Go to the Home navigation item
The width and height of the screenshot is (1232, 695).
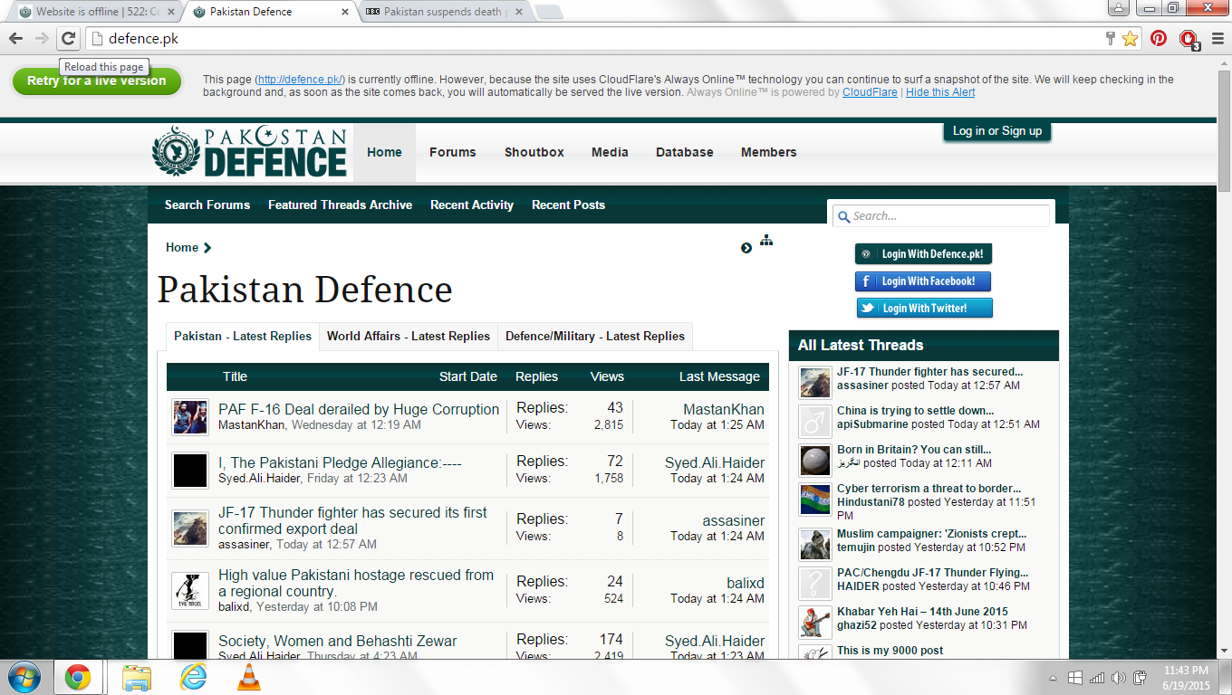[x=384, y=152]
